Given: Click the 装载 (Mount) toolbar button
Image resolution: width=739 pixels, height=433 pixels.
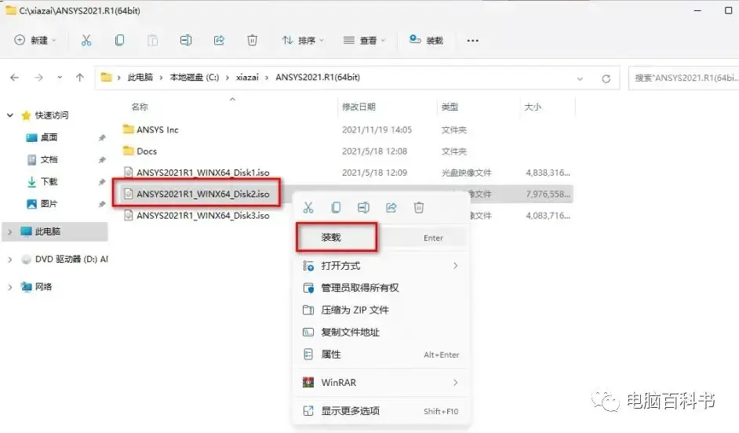Looking at the screenshot, I should pos(426,41).
